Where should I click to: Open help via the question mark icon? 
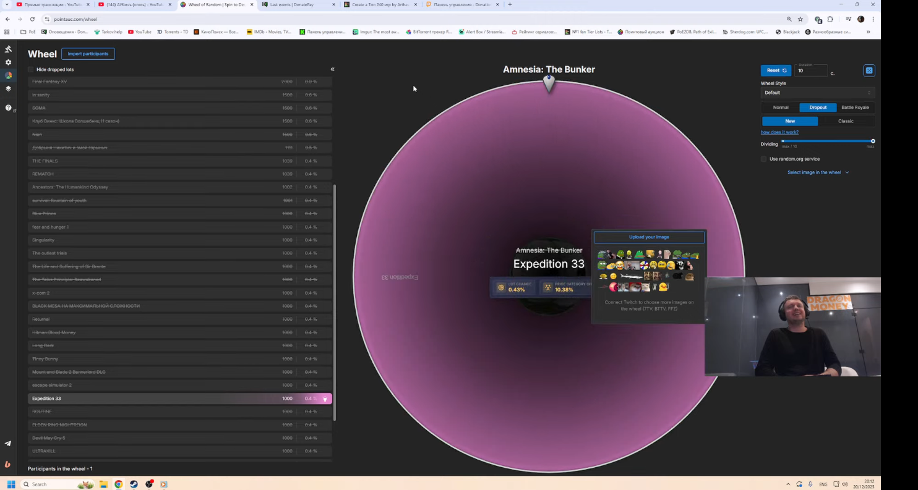click(x=8, y=108)
